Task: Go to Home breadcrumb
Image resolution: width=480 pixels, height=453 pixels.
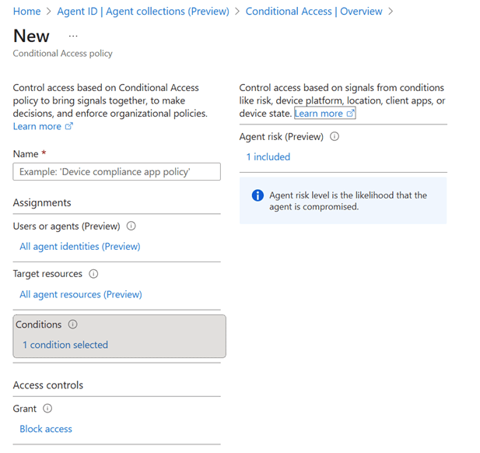Action: click(x=26, y=12)
